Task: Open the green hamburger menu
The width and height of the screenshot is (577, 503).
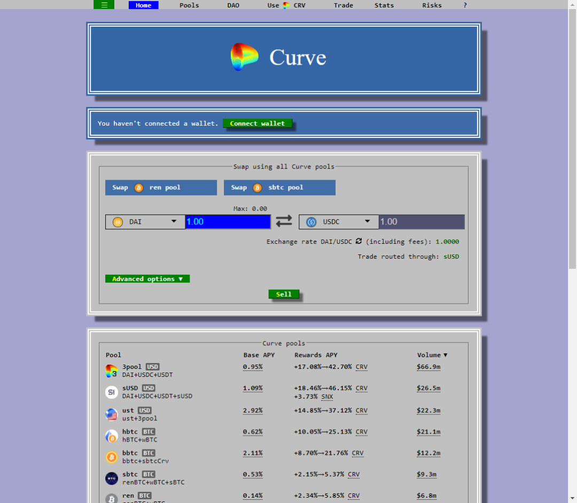Action: [x=104, y=5]
